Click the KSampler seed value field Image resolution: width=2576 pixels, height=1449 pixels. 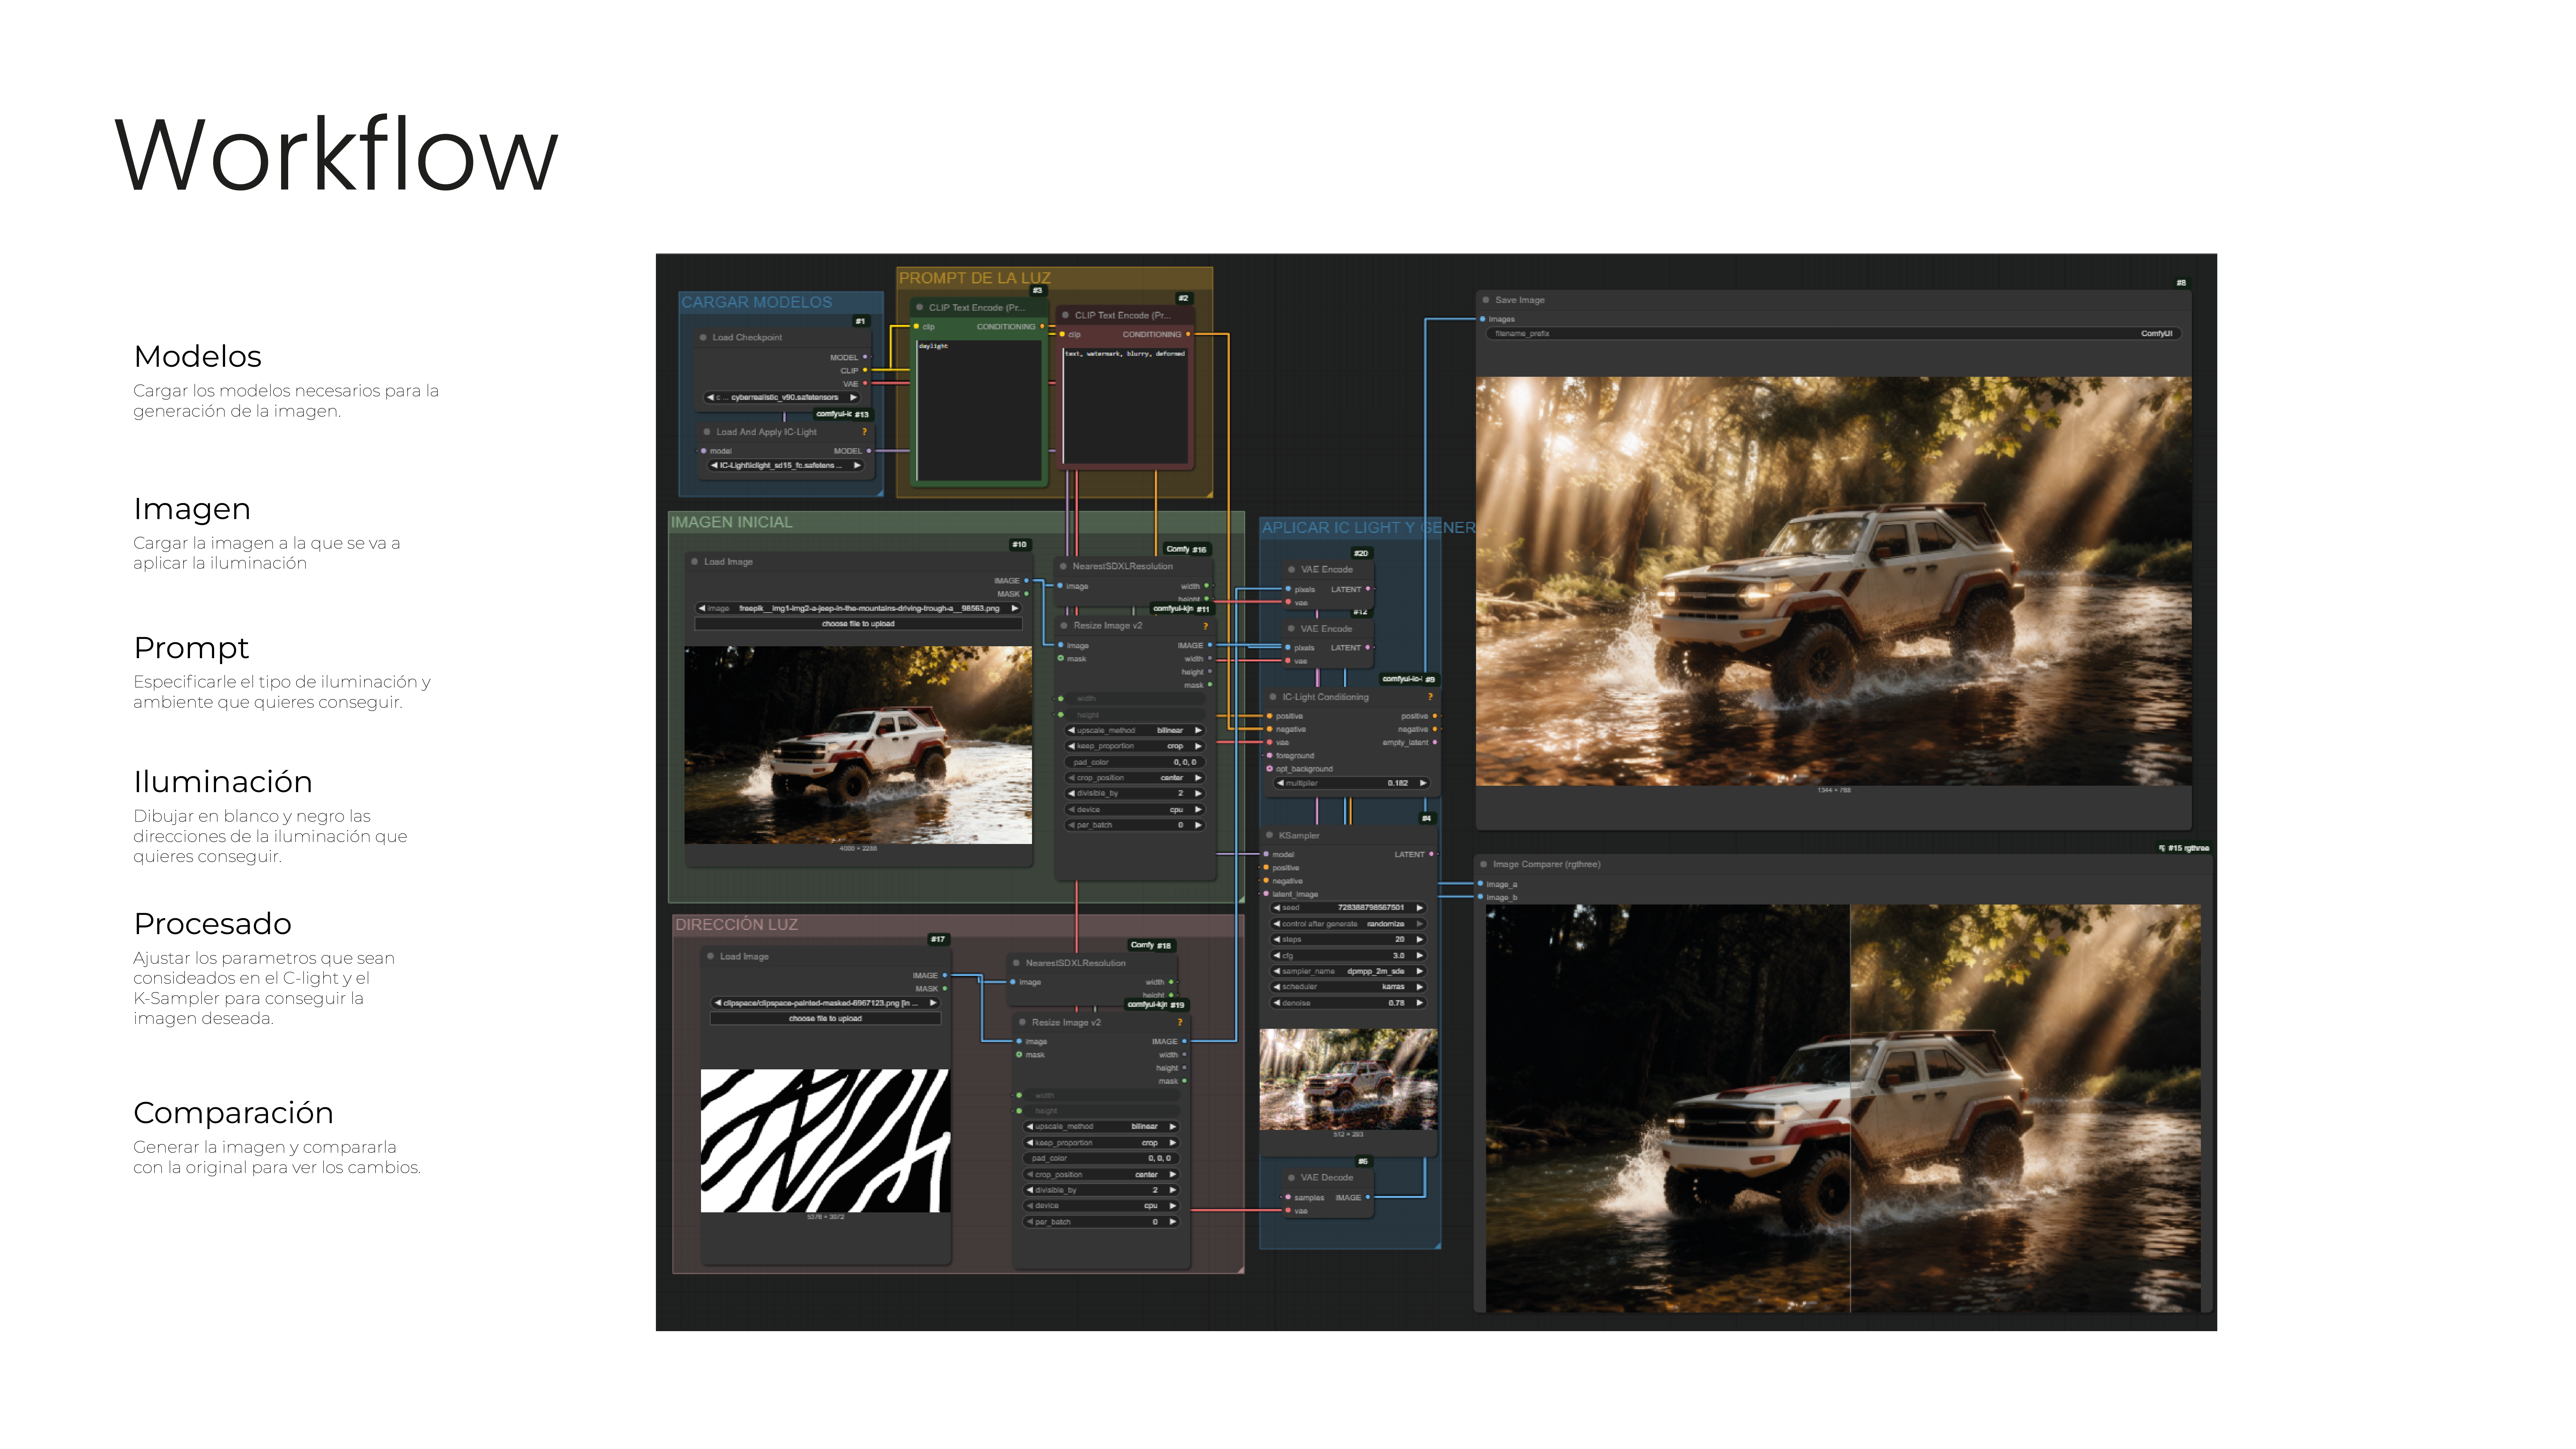click(1348, 908)
